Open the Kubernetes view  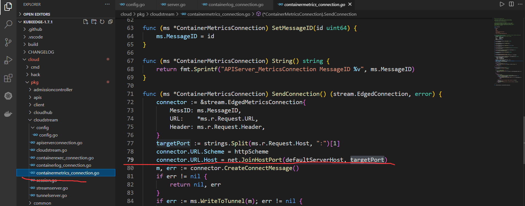8,96
